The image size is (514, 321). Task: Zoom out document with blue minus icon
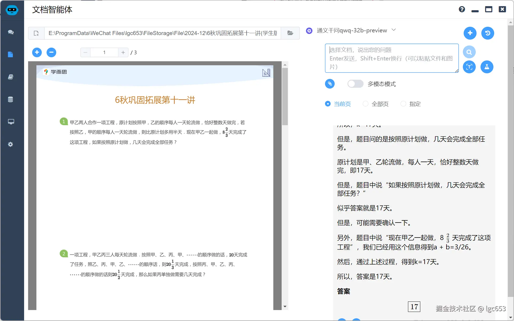pos(51,52)
